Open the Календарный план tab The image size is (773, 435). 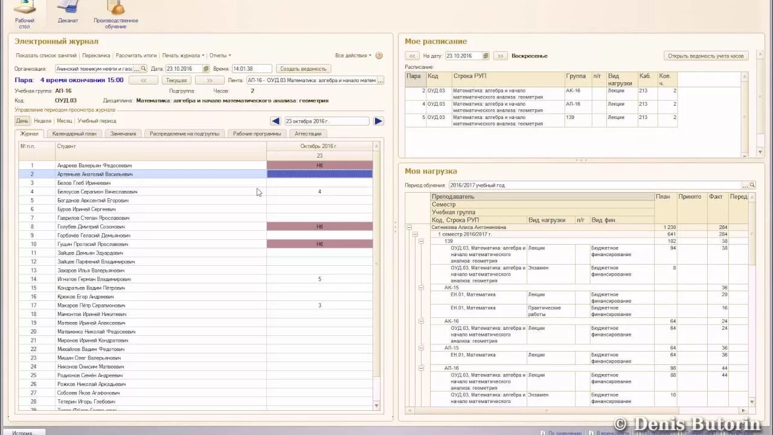[74, 134]
